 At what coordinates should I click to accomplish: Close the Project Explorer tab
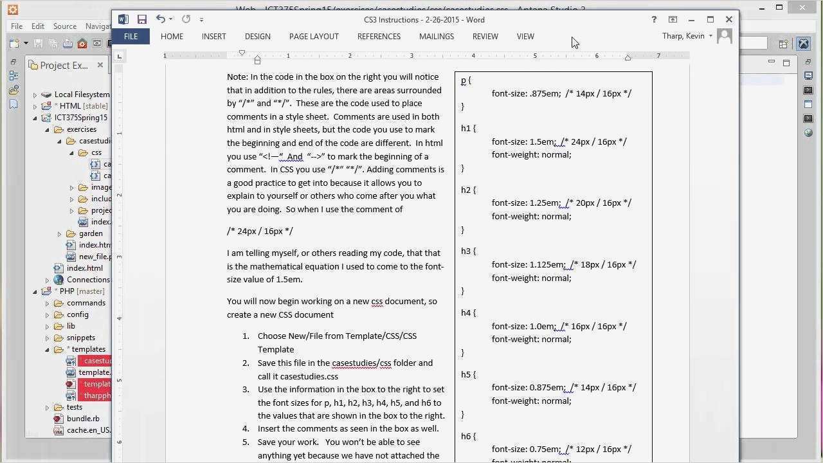coord(100,65)
